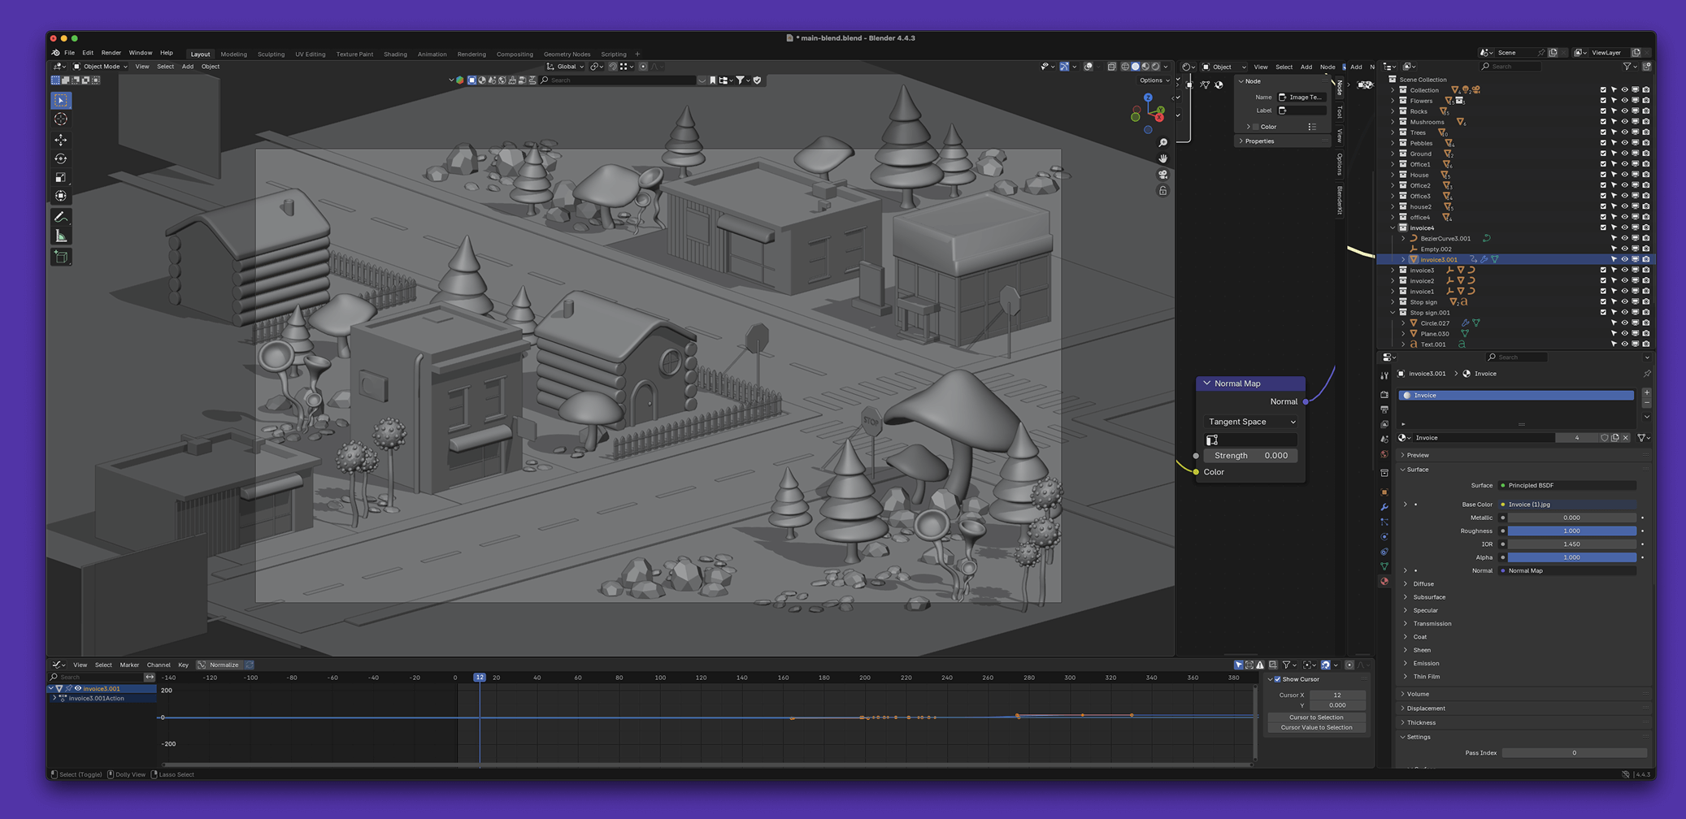Hide the Flowers collection with eye icon
The height and width of the screenshot is (819, 1686).
[x=1624, y=101]
